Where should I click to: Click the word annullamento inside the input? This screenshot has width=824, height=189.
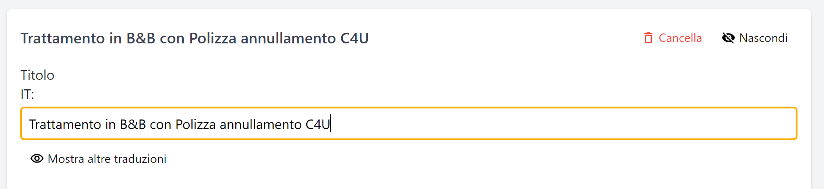pyautogui.click(x=260, y=125)
